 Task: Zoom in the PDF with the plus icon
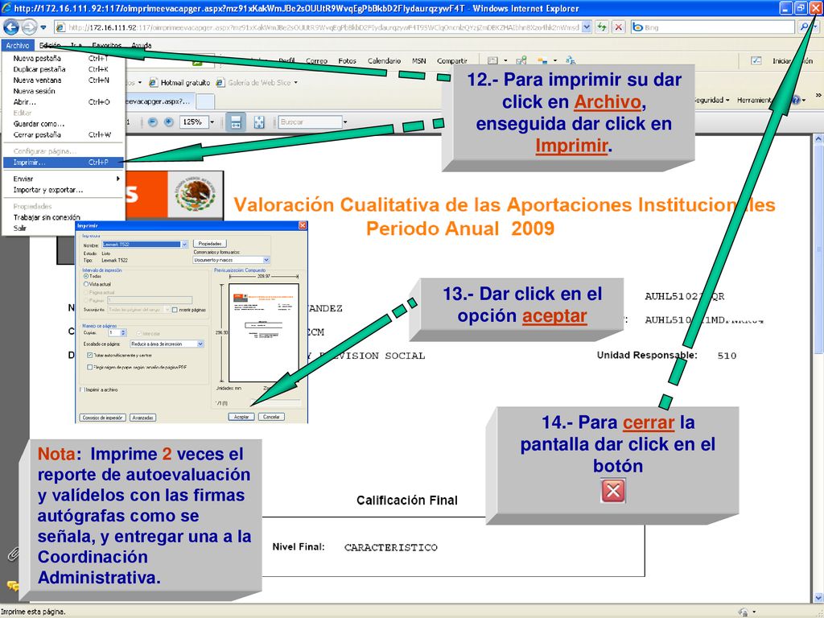[169, 122]
